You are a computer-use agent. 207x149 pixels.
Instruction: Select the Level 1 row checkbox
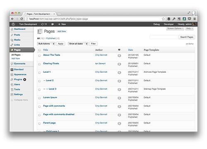[x=39, y=73]
